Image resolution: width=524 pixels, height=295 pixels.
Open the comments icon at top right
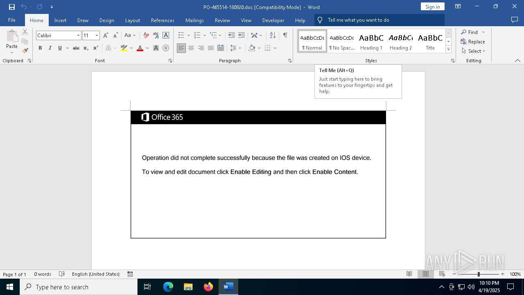[x=515, y=20]
